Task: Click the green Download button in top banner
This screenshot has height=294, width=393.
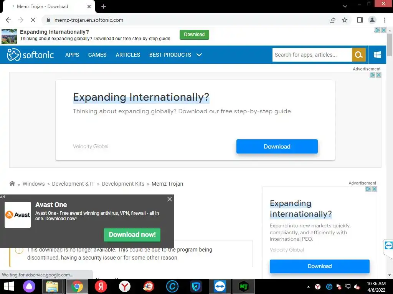Action: (194, 34)
